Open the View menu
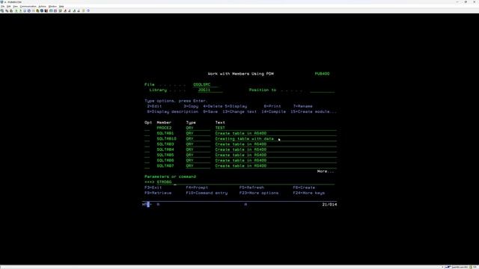This screenshot has height=269, width=479. click(15, 7)
